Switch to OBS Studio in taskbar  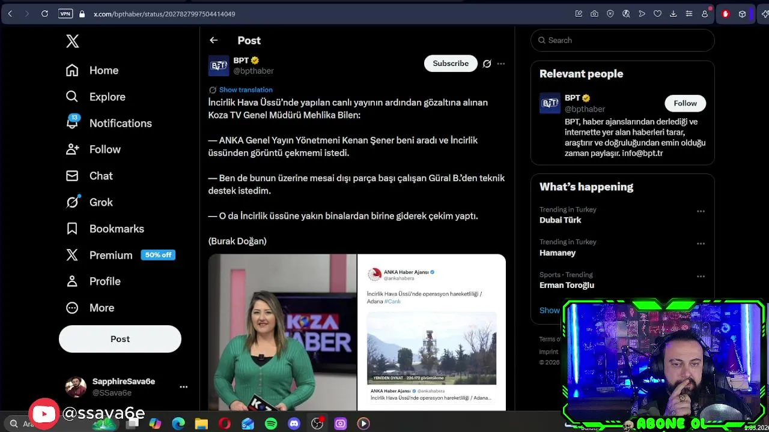(317, 424)
